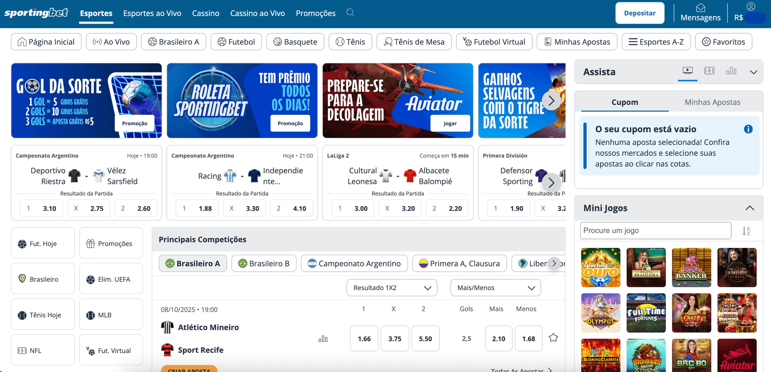
Task: Switch to Minhas Apostas coupon tab
Action: coord(712,102)
